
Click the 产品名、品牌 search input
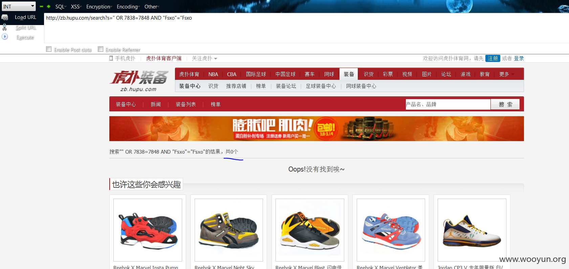[448, 104]
